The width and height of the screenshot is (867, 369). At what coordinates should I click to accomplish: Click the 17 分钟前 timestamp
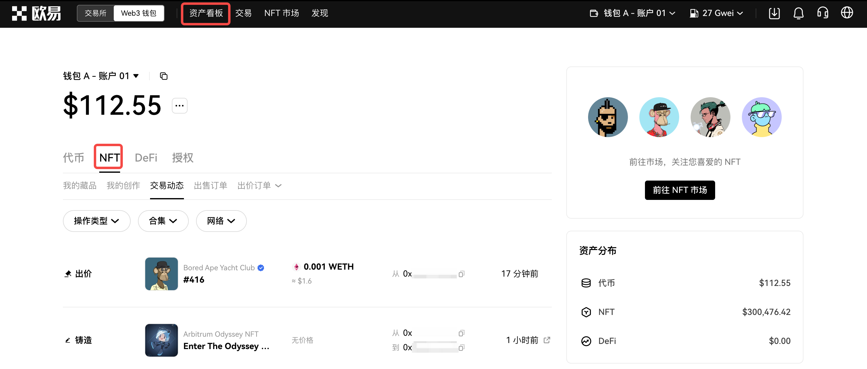[519, 274]
